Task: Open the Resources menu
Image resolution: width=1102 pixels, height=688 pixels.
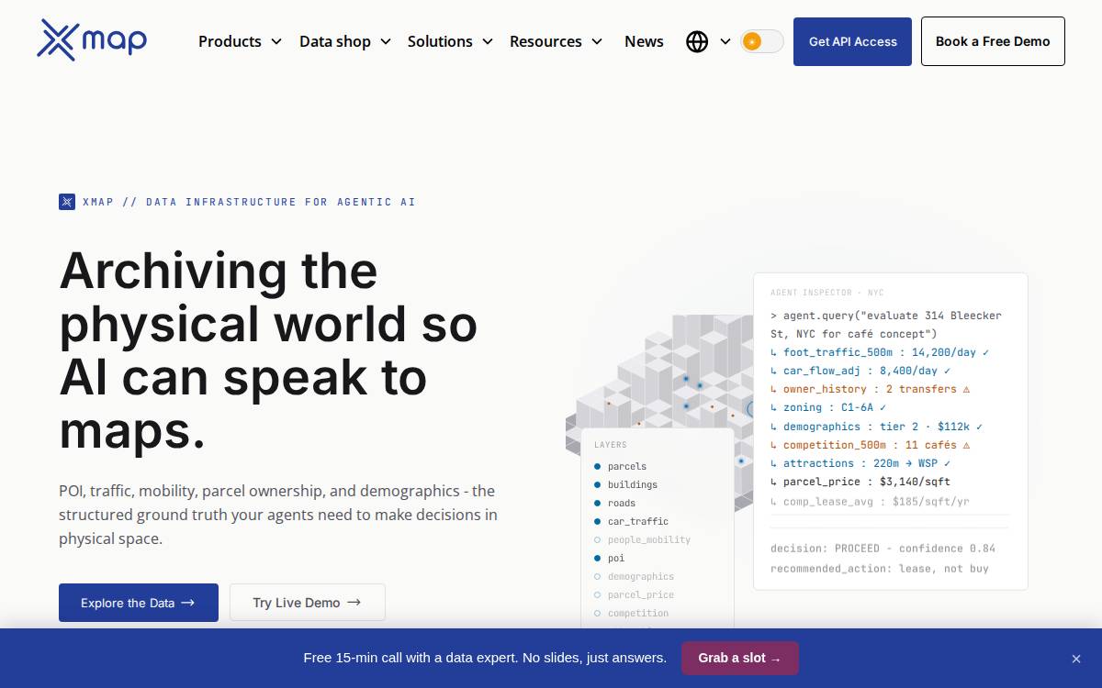Action: pyautogui.click(x=545, y=41)
